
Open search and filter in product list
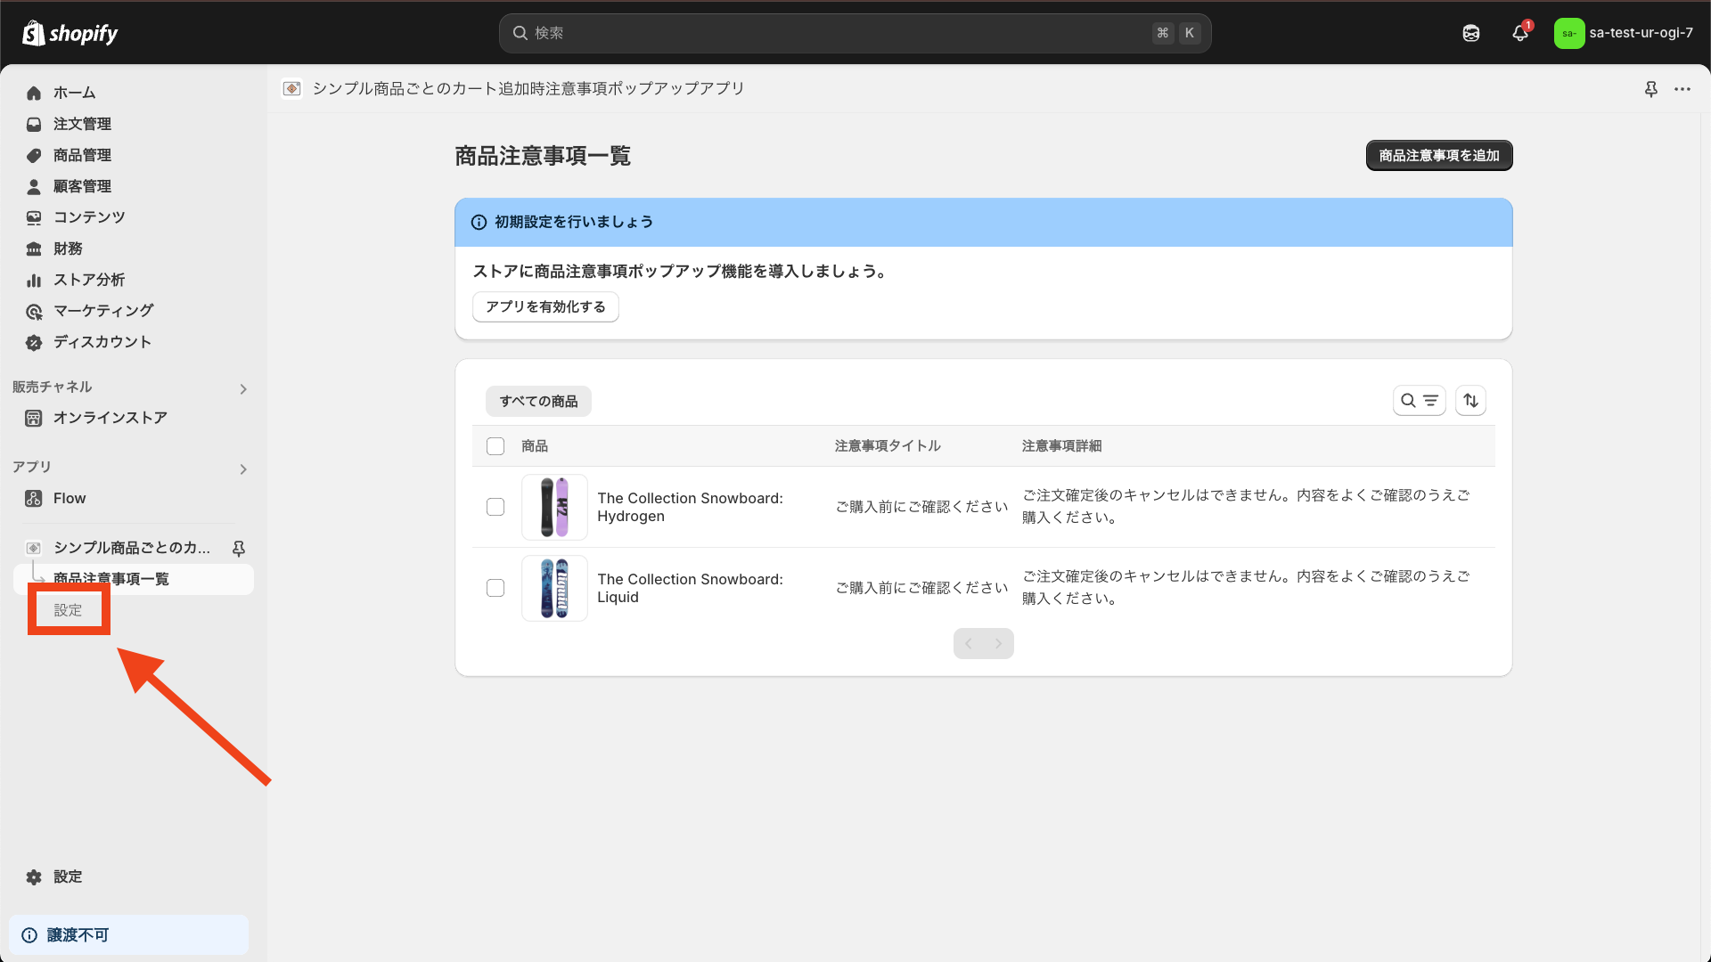(1420, 400)
